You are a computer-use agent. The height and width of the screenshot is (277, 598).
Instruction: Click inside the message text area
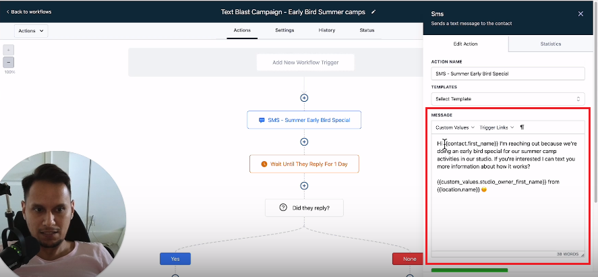click(508, 192)
